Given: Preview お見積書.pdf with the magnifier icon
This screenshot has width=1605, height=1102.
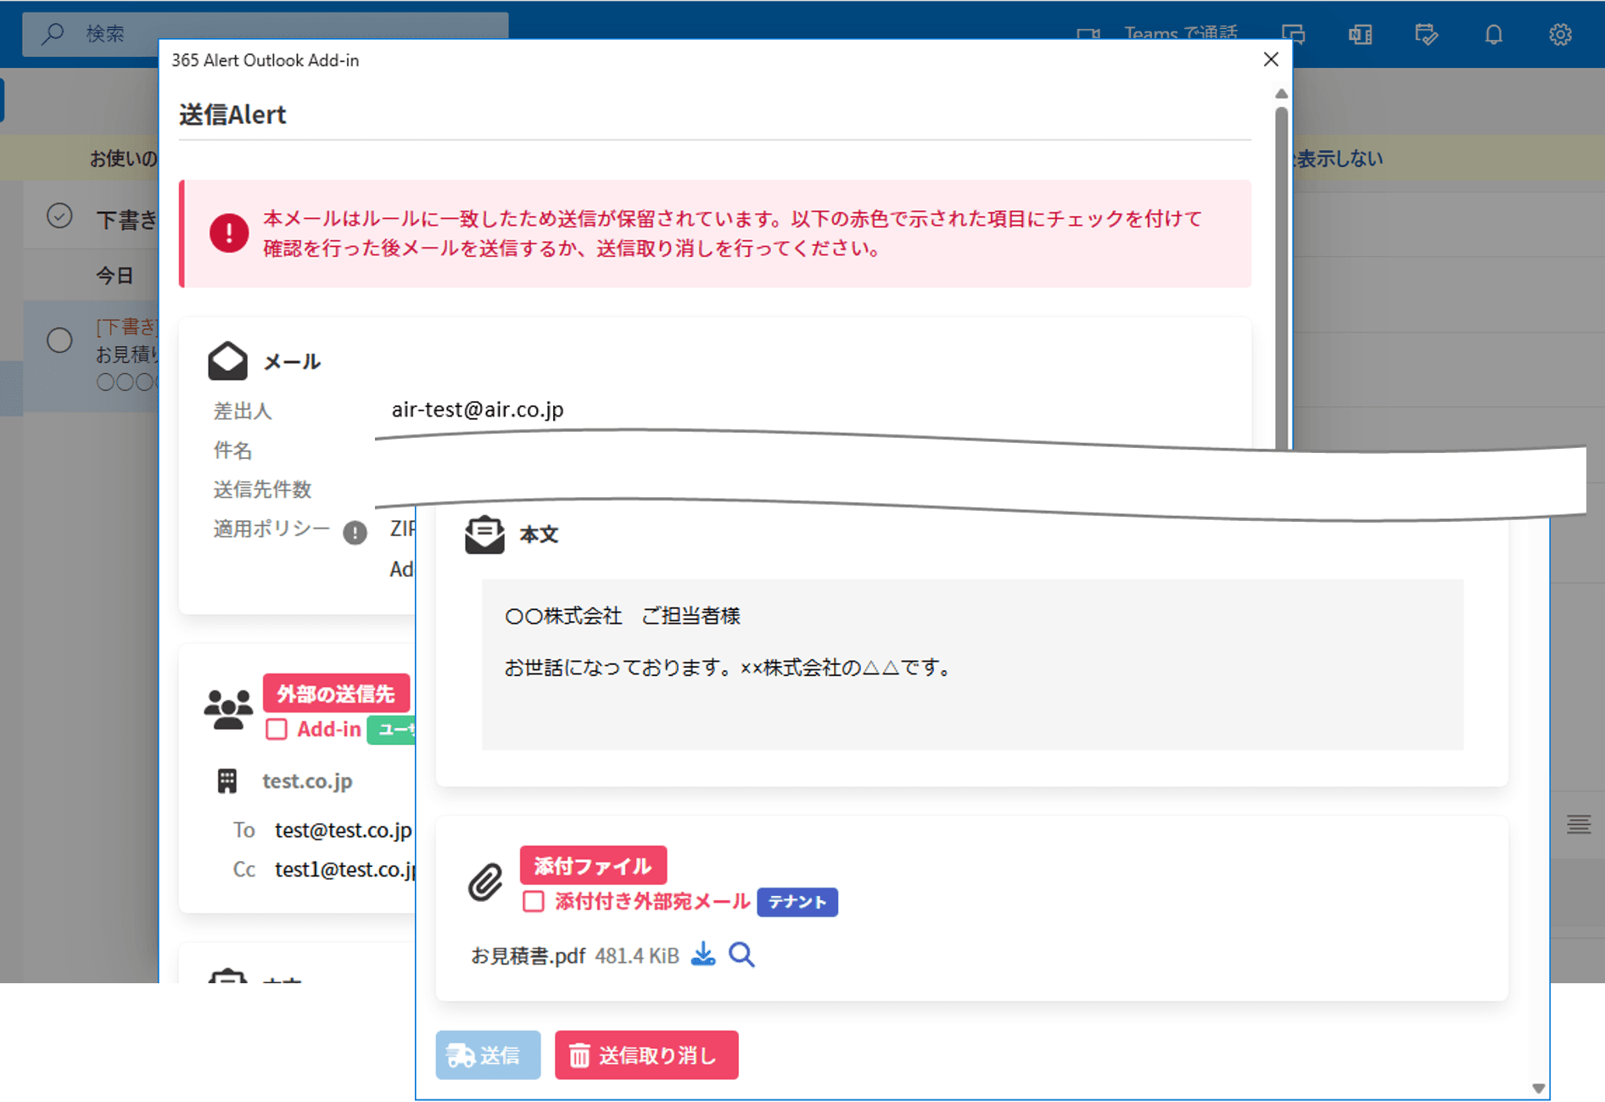Looking at the screenshot, I should click(x=741, y=954).
